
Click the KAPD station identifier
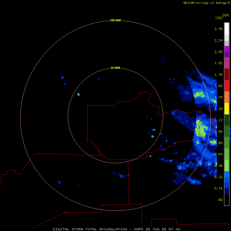pos(139,229)
